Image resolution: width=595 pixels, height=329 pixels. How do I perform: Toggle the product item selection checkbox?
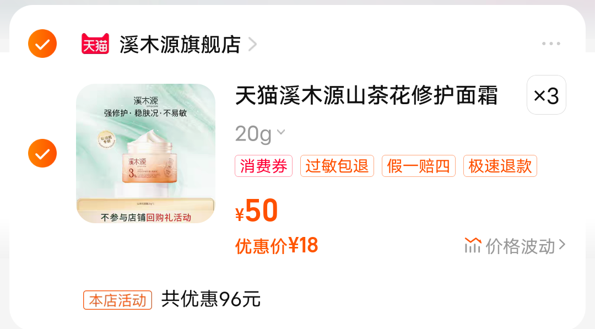(x=42, y=153)
